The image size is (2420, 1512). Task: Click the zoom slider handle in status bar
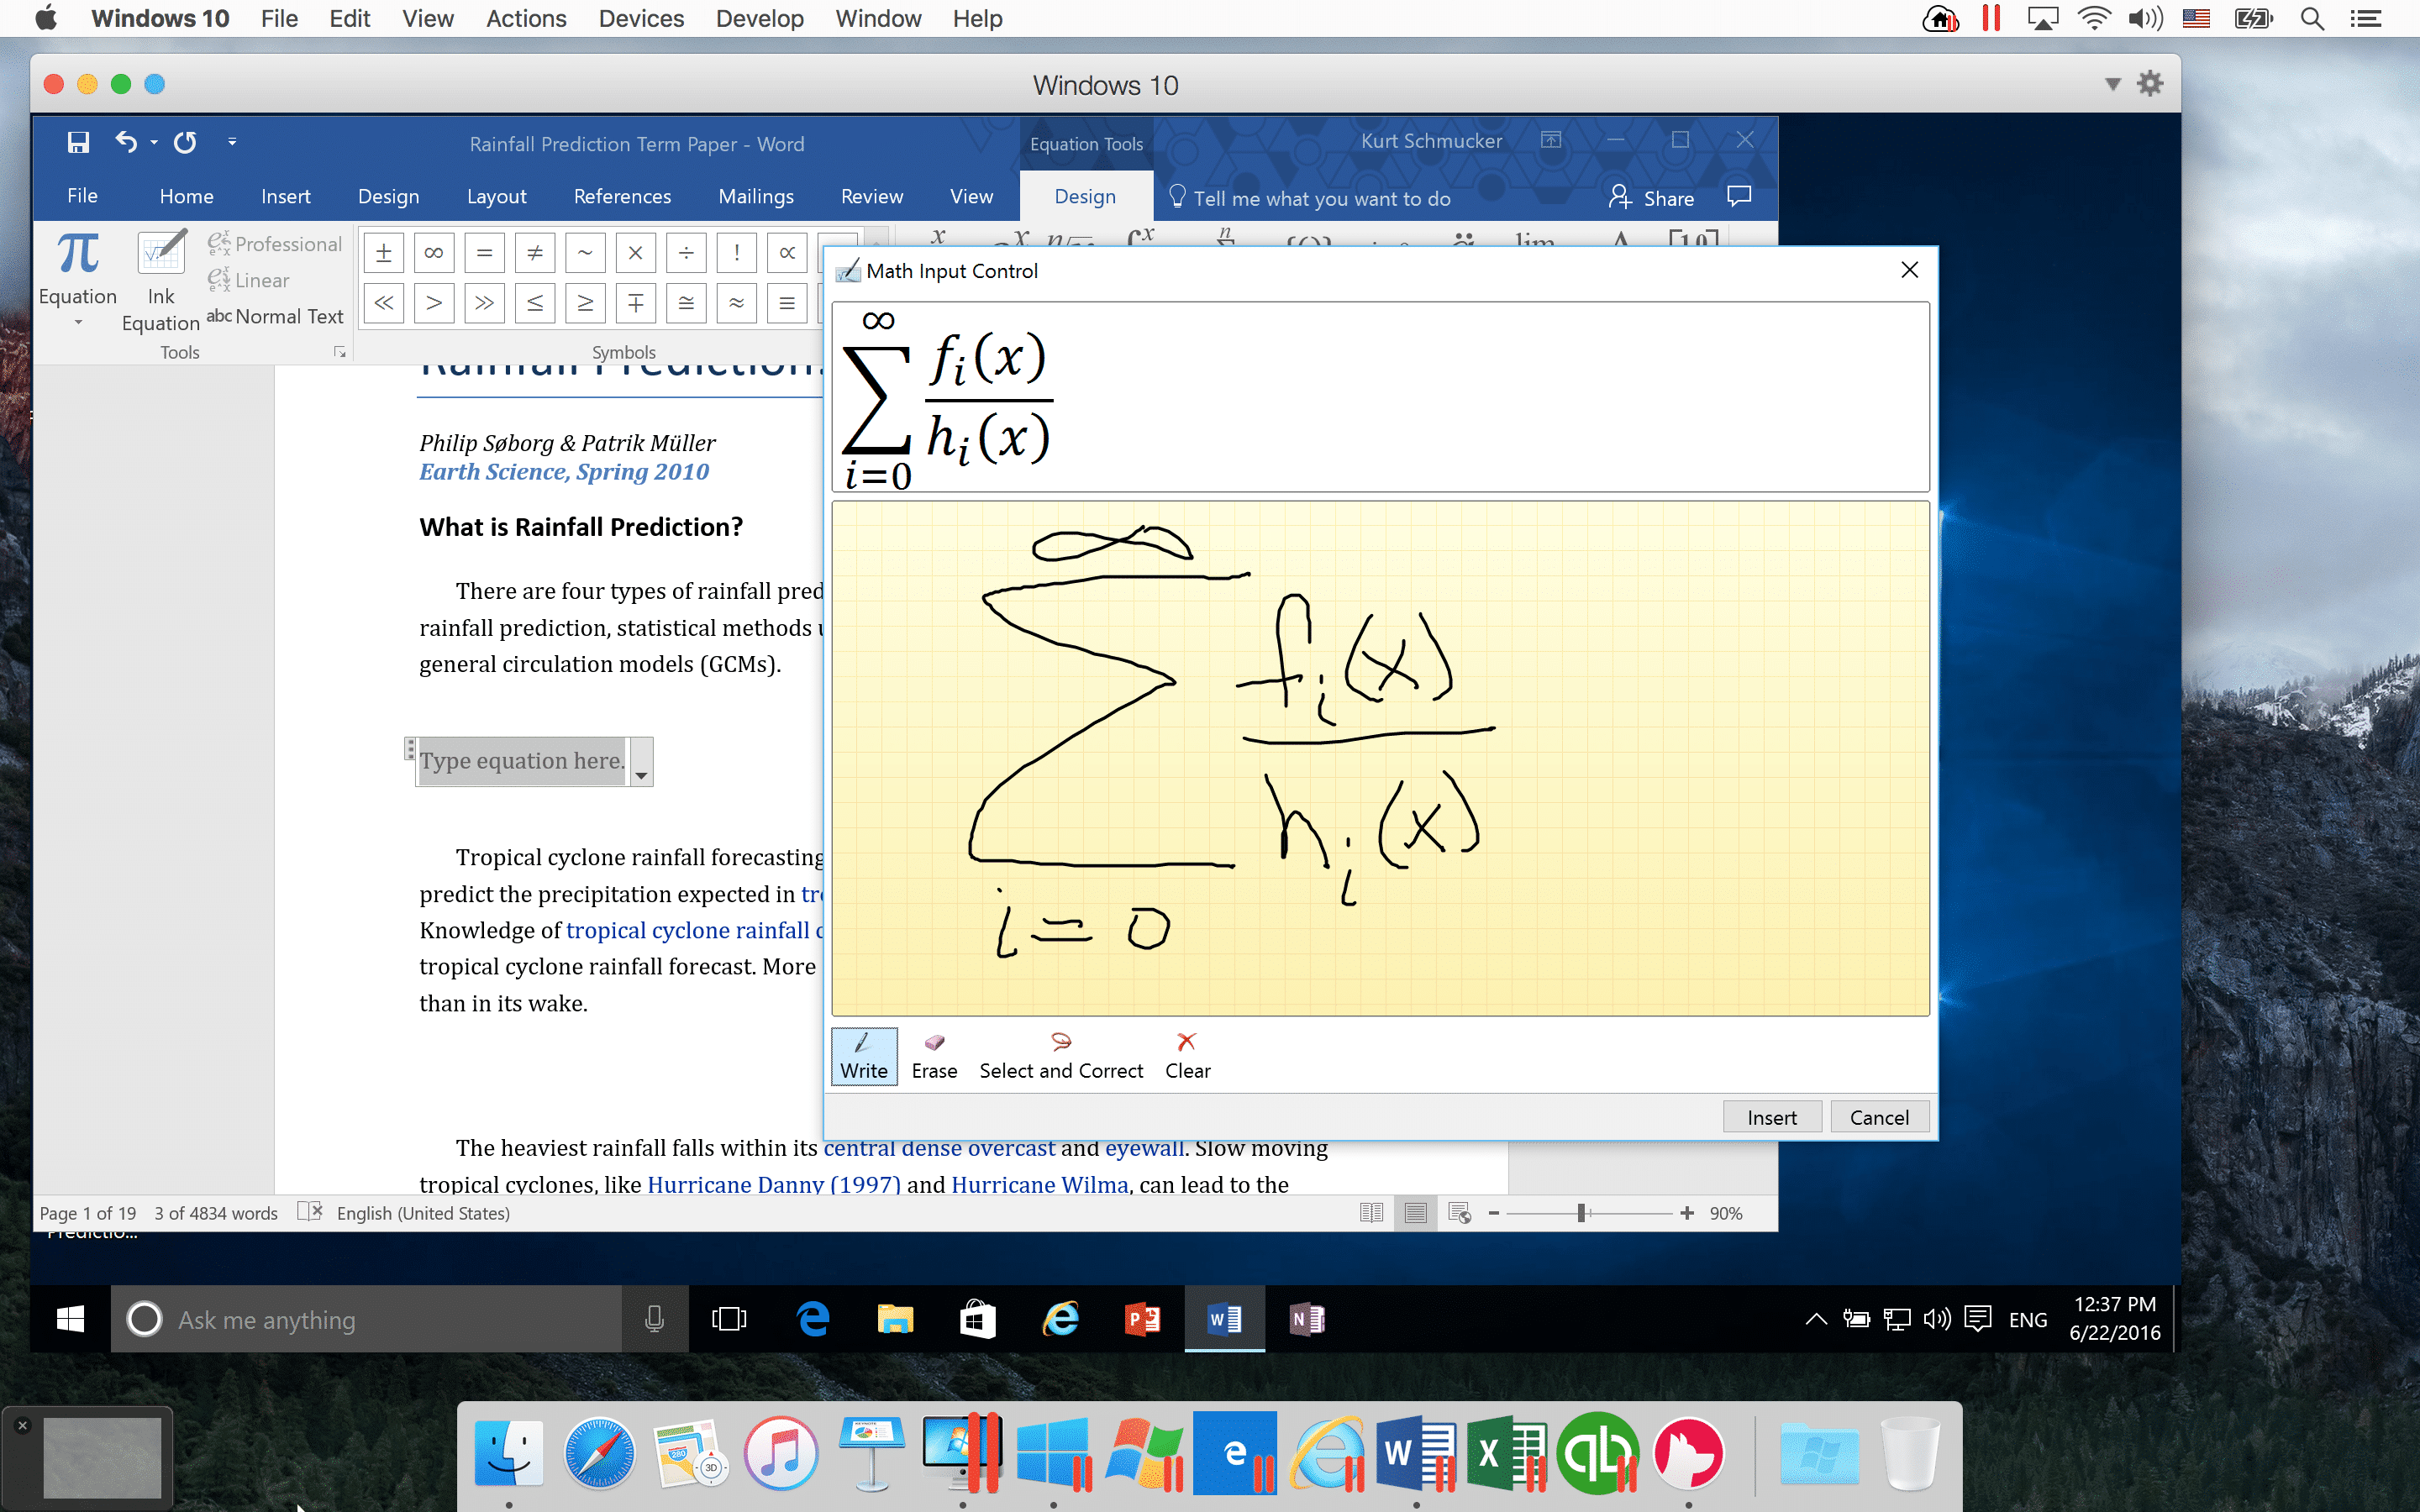pyautogui.click(x=1581, y=1213)
